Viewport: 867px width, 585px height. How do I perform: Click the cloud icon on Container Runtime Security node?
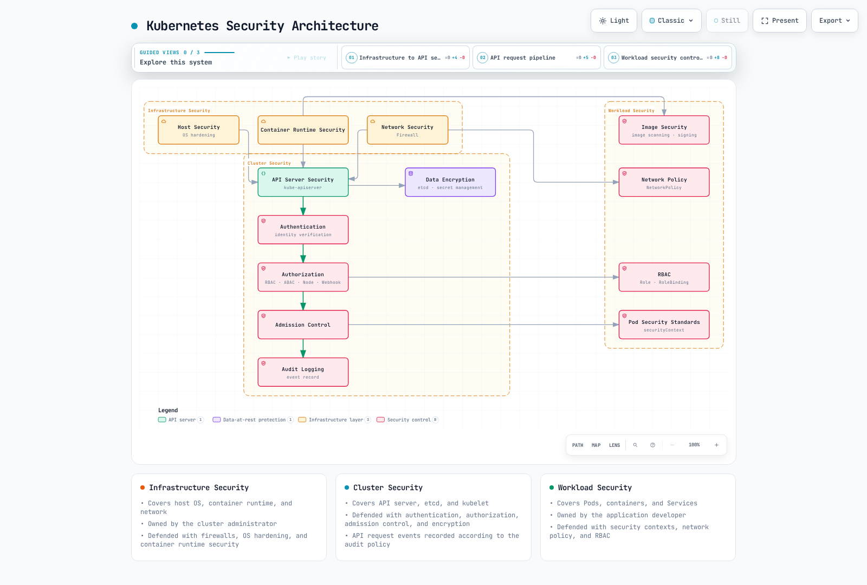[x=263, y=121]
